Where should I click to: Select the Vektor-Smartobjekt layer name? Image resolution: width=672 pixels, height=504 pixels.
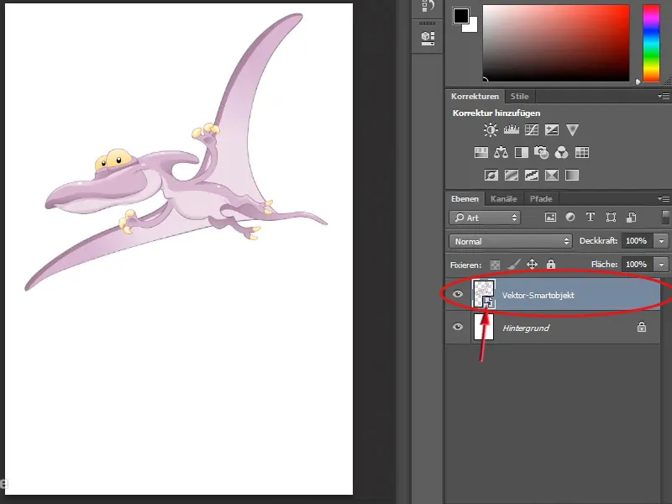pyautogui.click(x=538, y=296)
